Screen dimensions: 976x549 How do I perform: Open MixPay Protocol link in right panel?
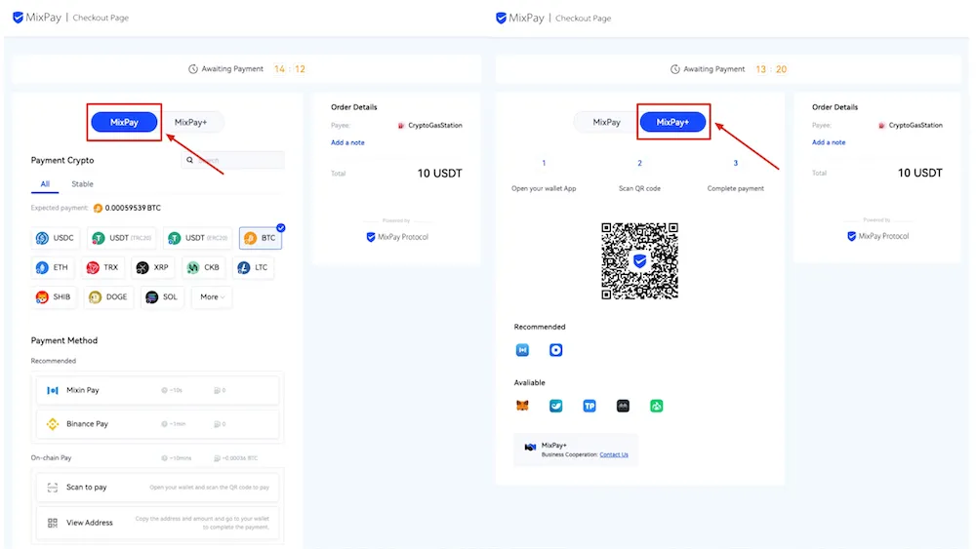click(877, 236)
